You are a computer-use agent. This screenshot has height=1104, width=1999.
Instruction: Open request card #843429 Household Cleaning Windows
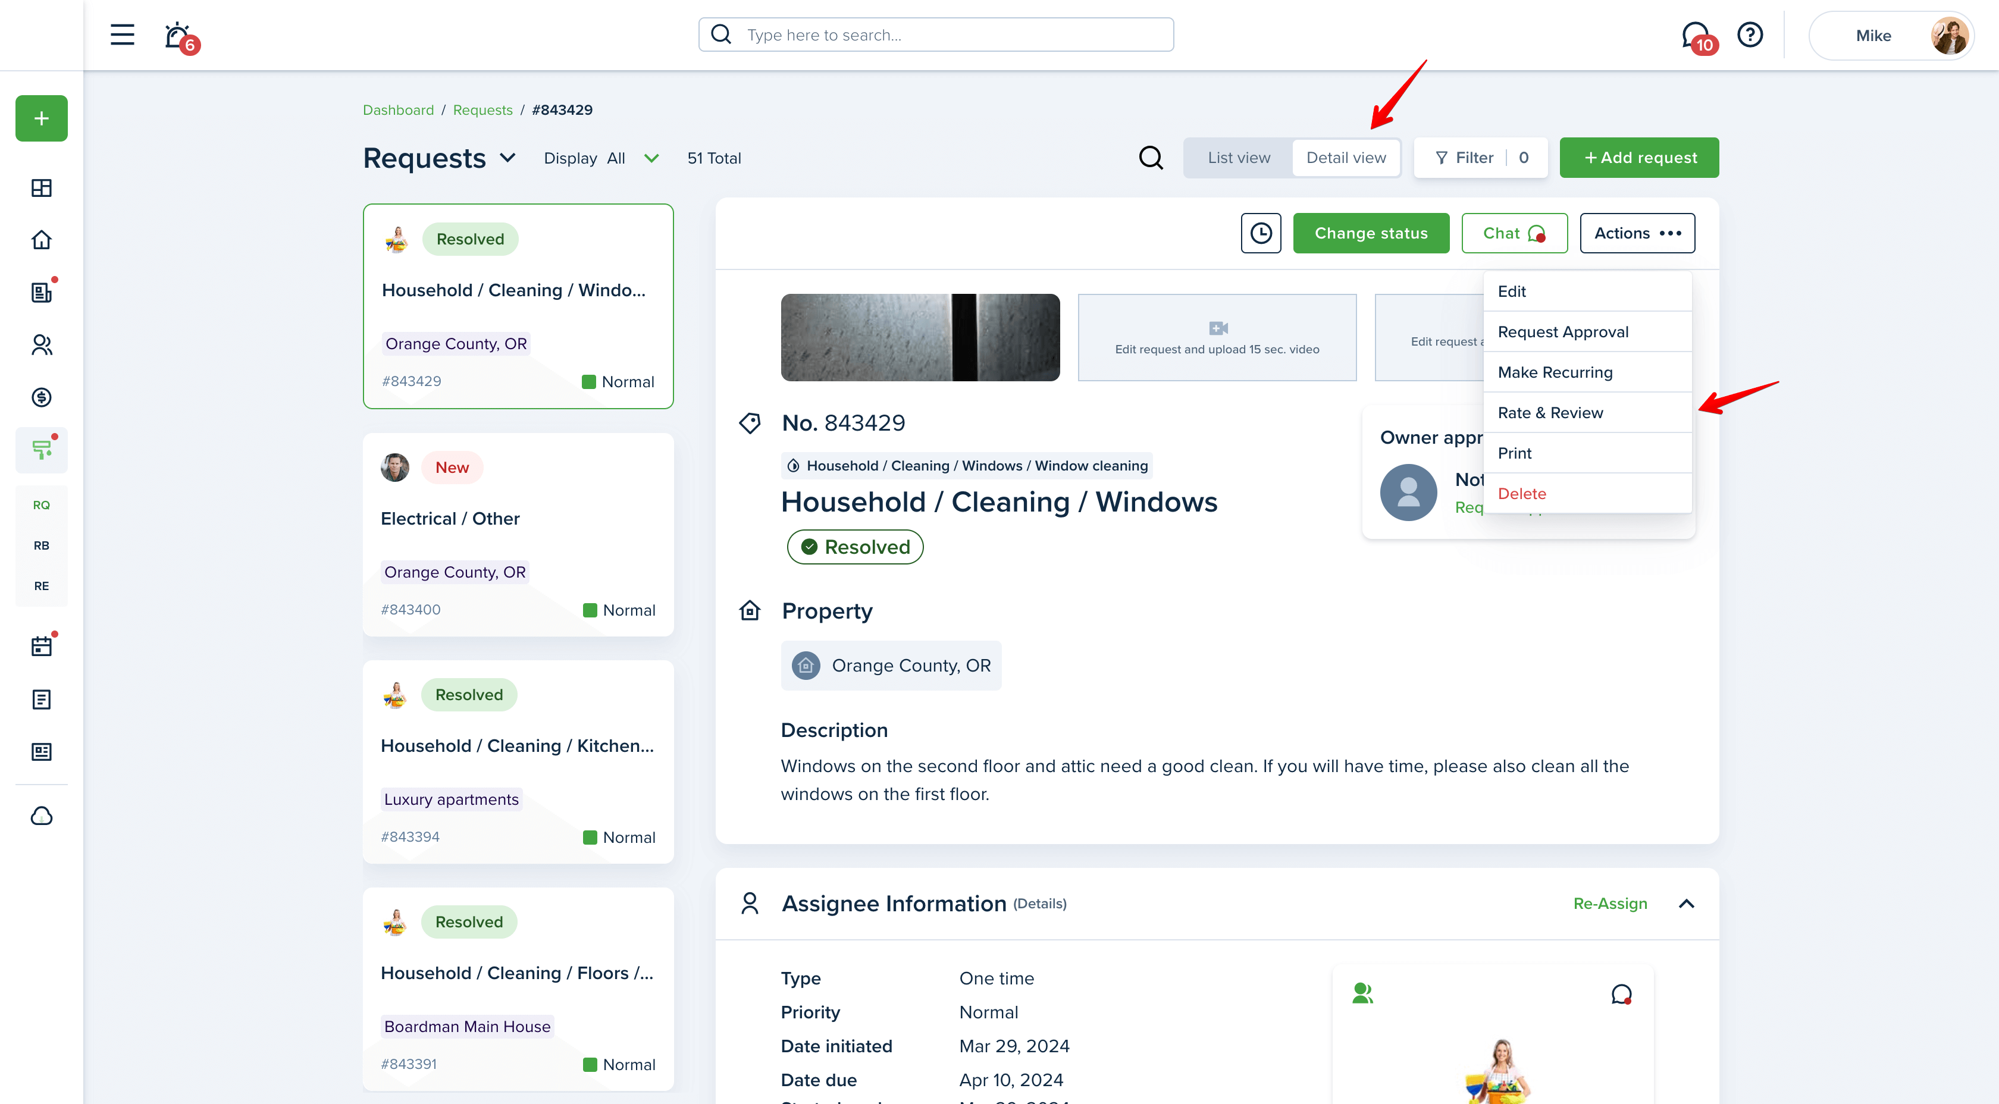pyautogui.click(x=518, y=306)
